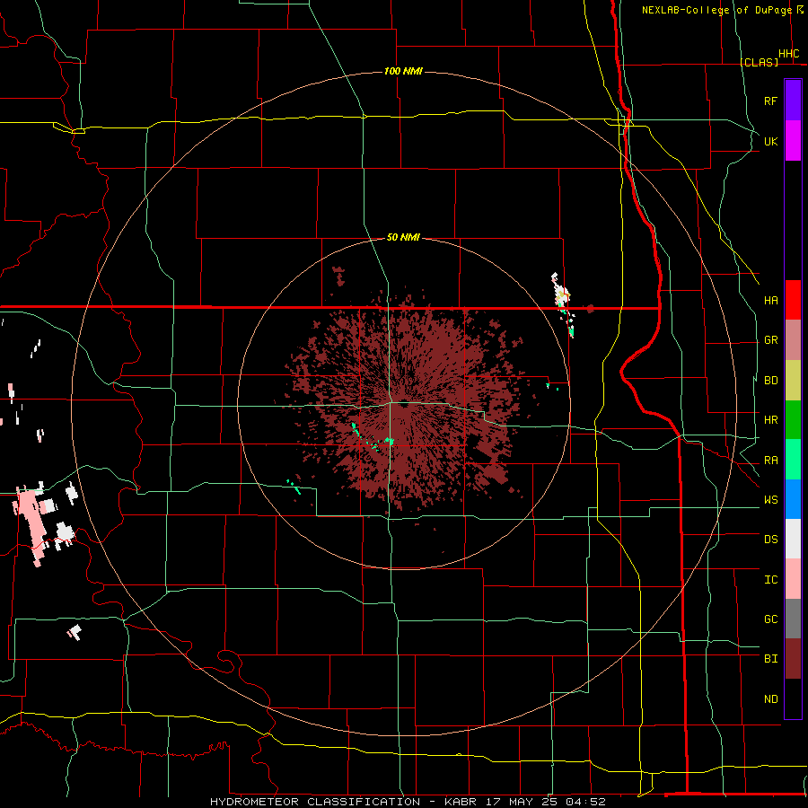Click the IC legend label
This screenshot has height=808, width=808.
(770, 580)
